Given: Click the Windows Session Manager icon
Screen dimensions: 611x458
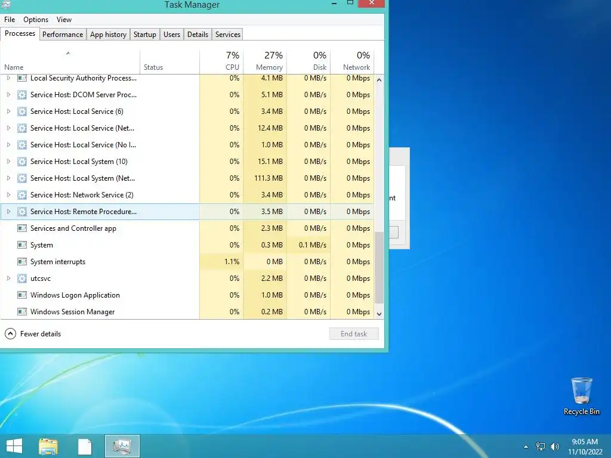Looking at the screenshot, I should pos(22,312).
